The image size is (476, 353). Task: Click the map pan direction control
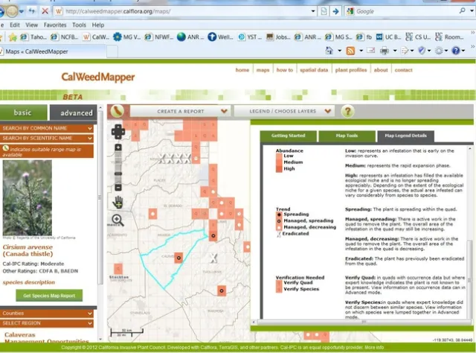(x=118, y=131)
